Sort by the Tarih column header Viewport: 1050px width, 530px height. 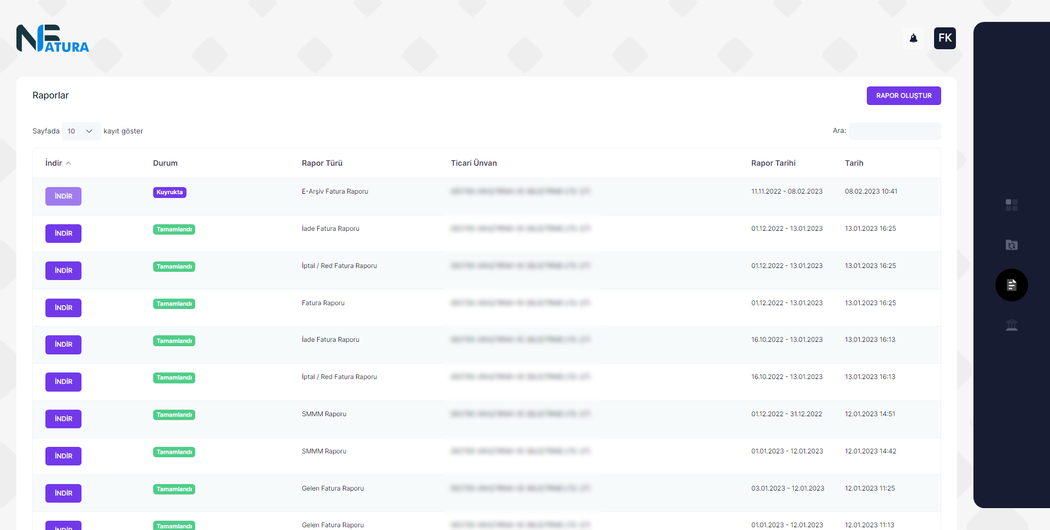(x=854, y=163)
